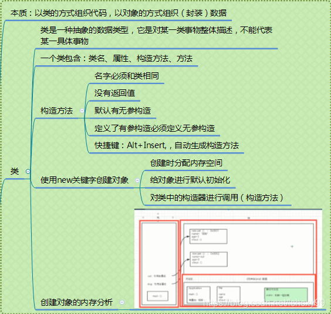Collapse the 使用new关键字创建对象 branch
This screenshot has height=314, width=331.
tap(137, 181)
